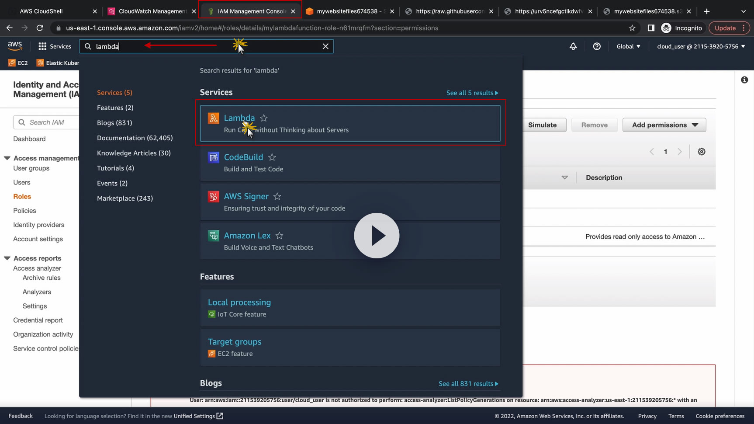Focus the Search IAM field
This screenshot has height=424, width=754.
(x=46, y=122)
